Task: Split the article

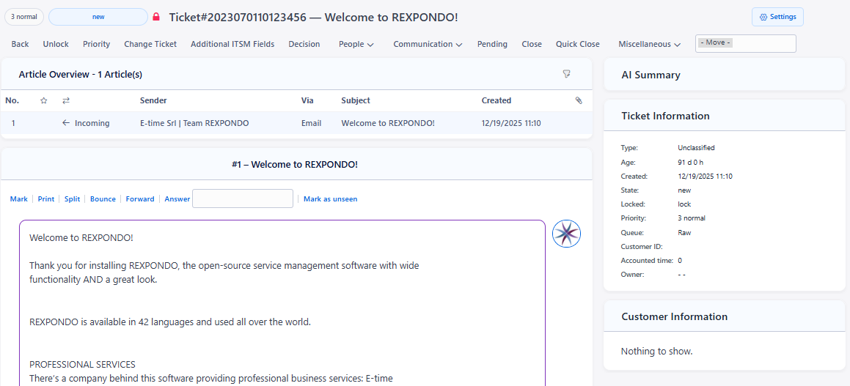Action: click(x=72, y=198)
